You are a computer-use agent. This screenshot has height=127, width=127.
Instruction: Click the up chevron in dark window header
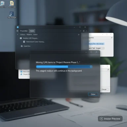pos(81,31)
